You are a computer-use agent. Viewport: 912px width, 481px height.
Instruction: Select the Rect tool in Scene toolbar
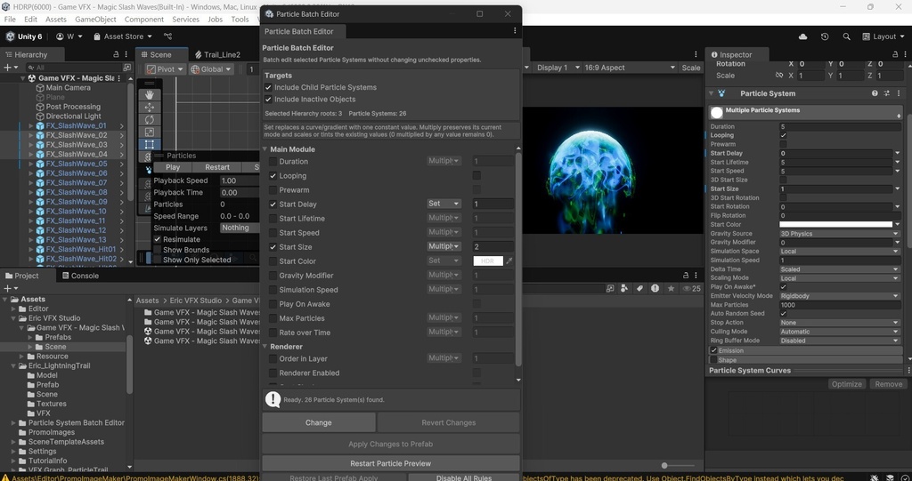(150, 145)
